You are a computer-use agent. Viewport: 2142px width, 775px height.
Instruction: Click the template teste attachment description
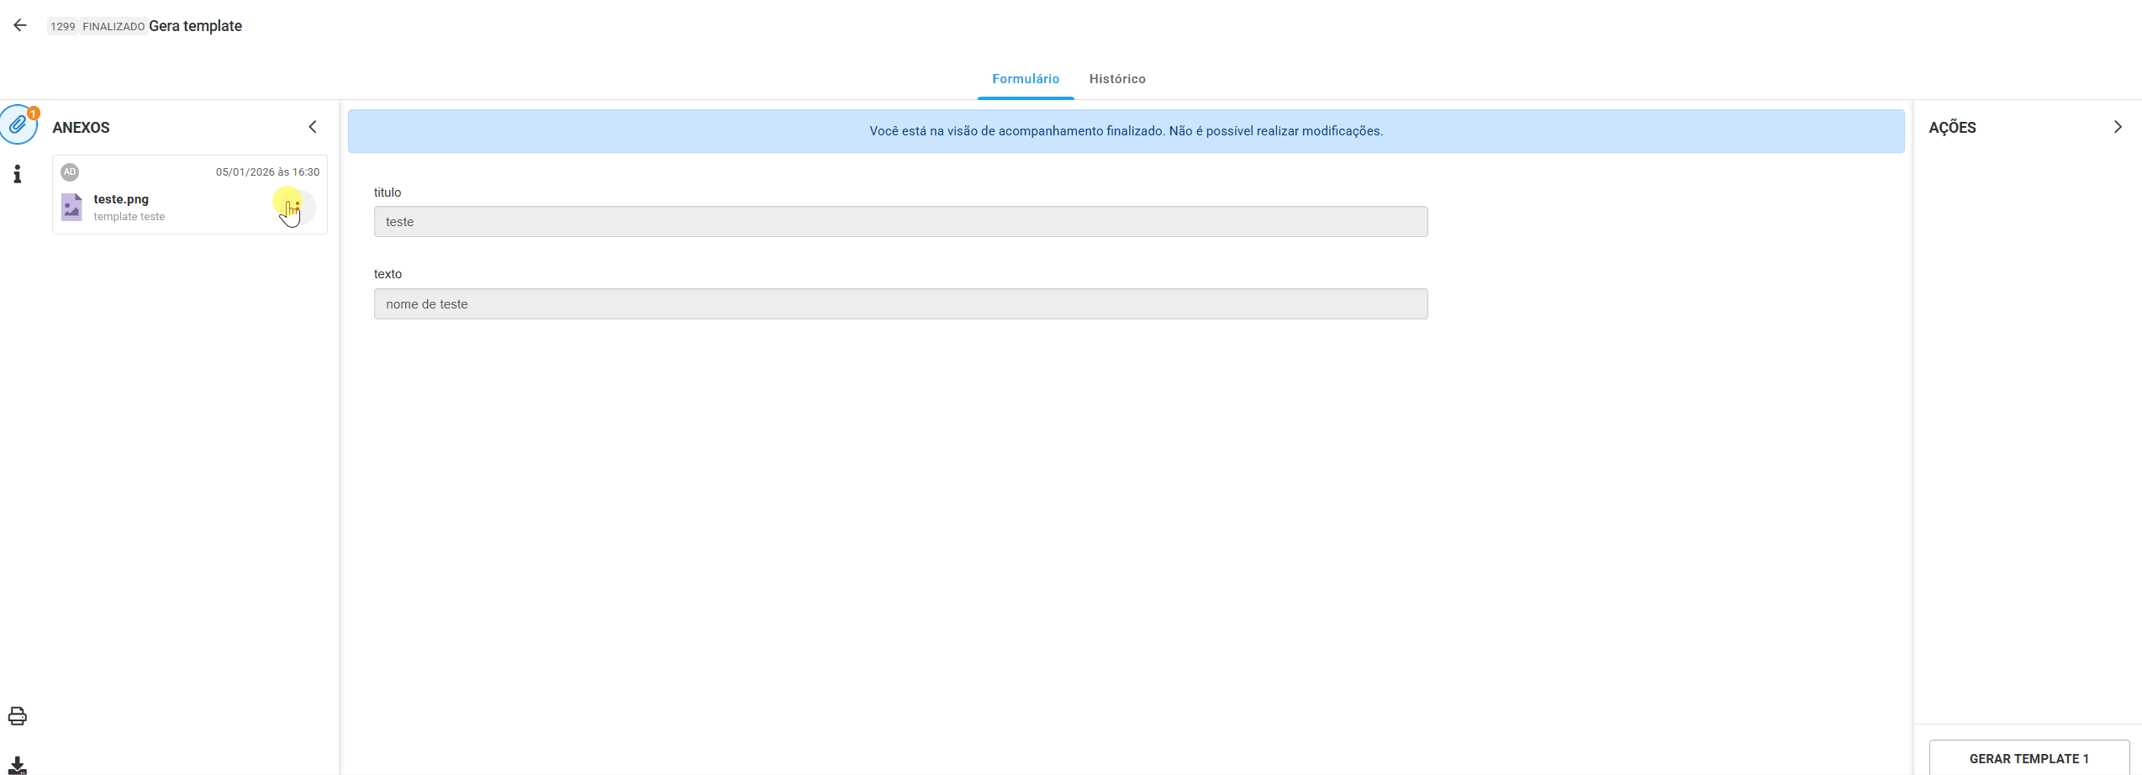(129, 217)
